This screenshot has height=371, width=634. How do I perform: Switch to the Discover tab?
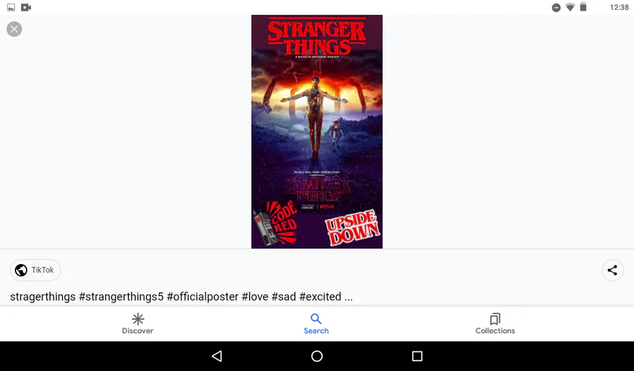[x=137, y=324]
